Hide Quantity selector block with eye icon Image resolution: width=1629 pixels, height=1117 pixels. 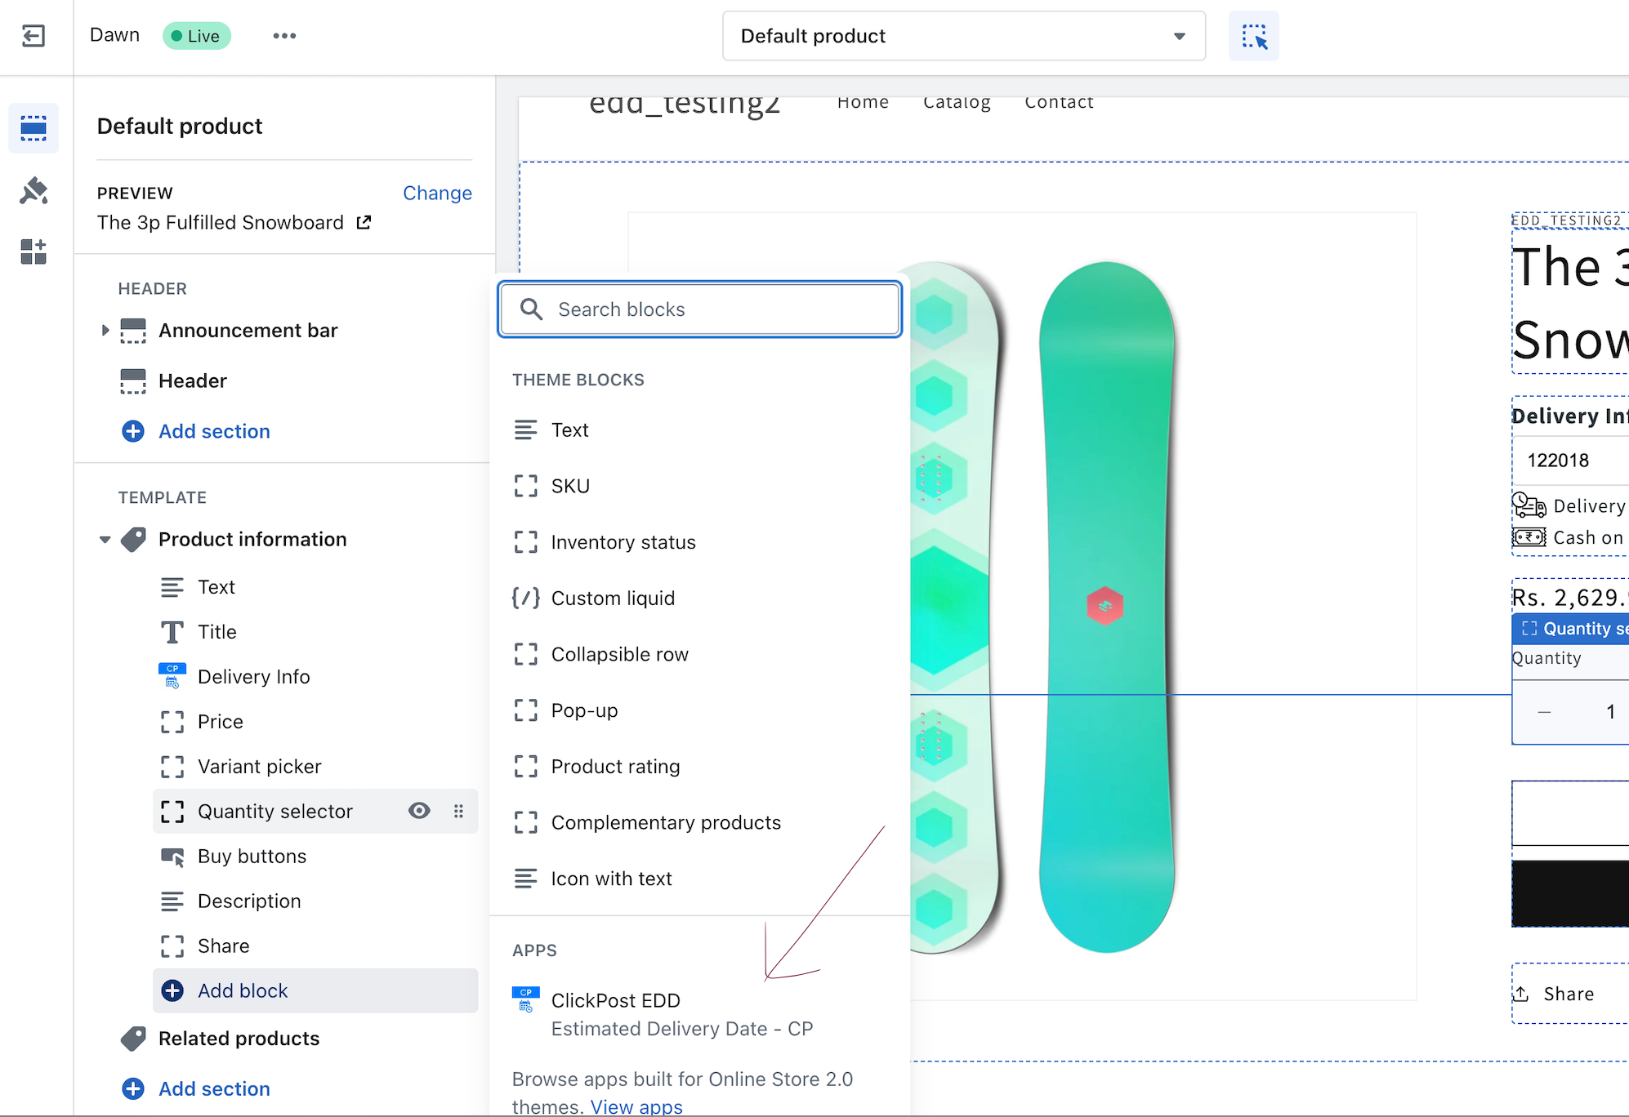tap(419, 811)
